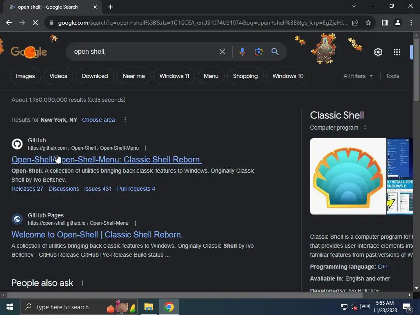Open location options three-dot menu
Image resolution: width=420 pixels, height=315 pixels.
[x=125, y=119]
